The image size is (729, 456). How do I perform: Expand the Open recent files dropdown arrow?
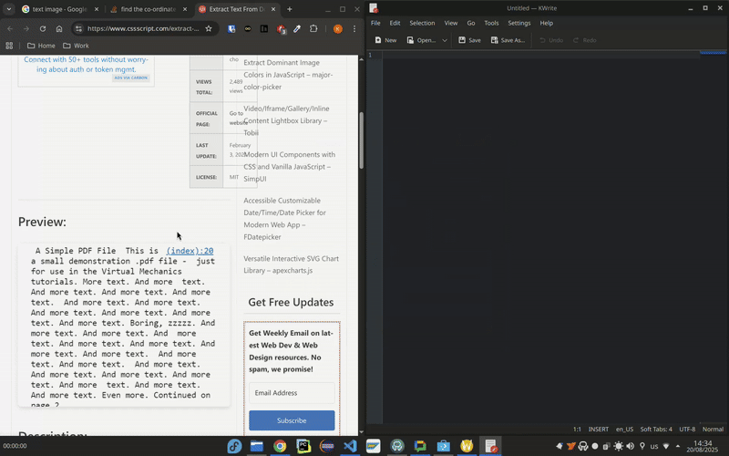(x=445, y=40)
